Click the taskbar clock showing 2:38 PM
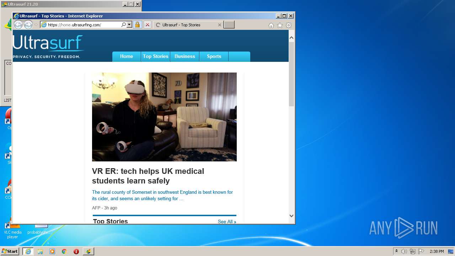Viewport: 455px width, 256px height. [x=437, y=251]
